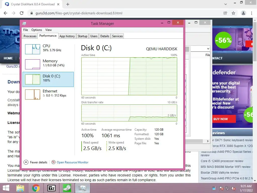This screenshot has width=257, height=193.
Task: Open MSI MAG B660M Mortar WIFI review
Action: click(x=226, y=167)
